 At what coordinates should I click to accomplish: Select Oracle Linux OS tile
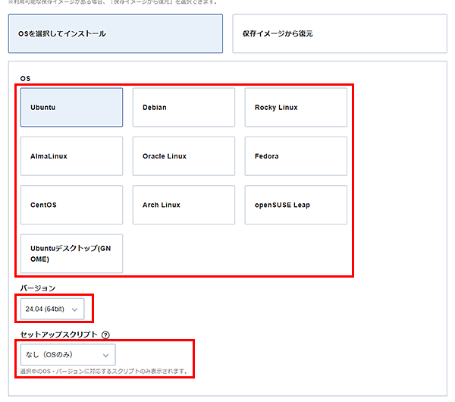184,156
